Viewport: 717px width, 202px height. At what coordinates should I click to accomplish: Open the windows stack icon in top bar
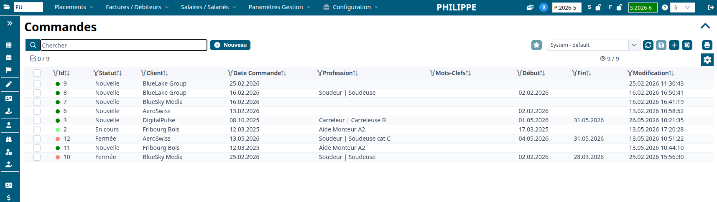pyautogui.click(x=530, y=7)
